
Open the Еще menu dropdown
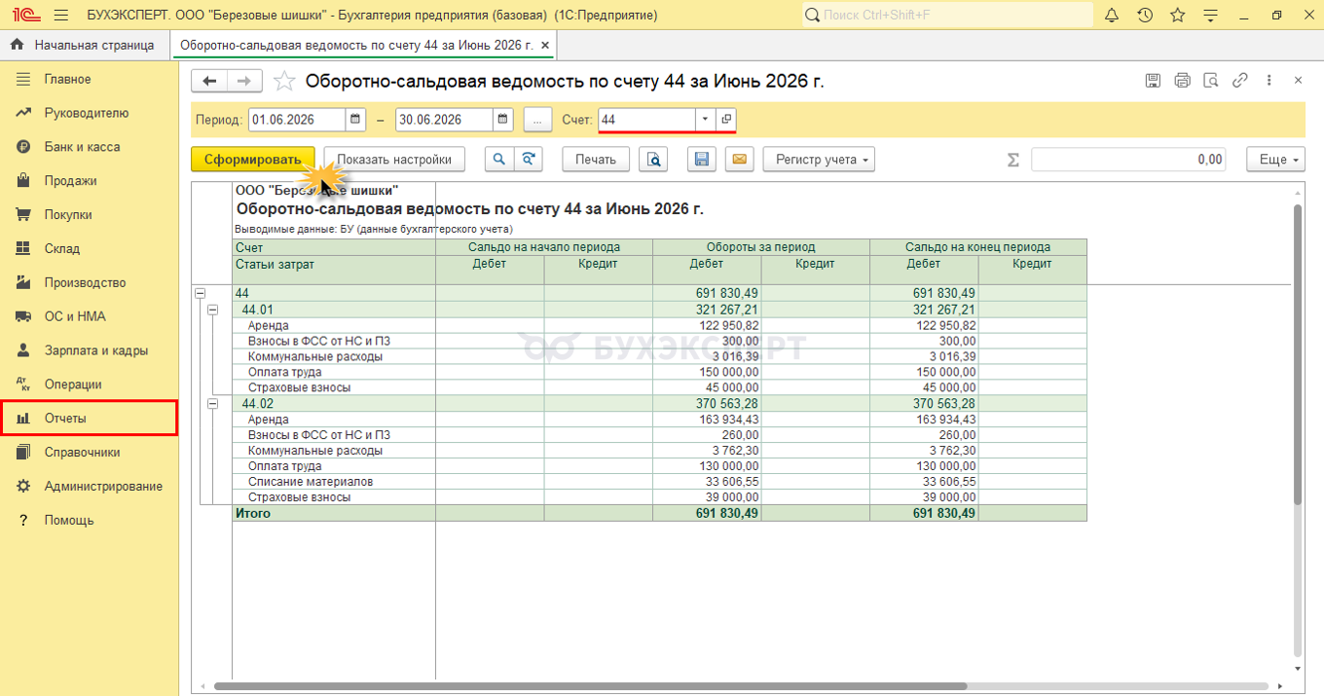(1275, 160)
